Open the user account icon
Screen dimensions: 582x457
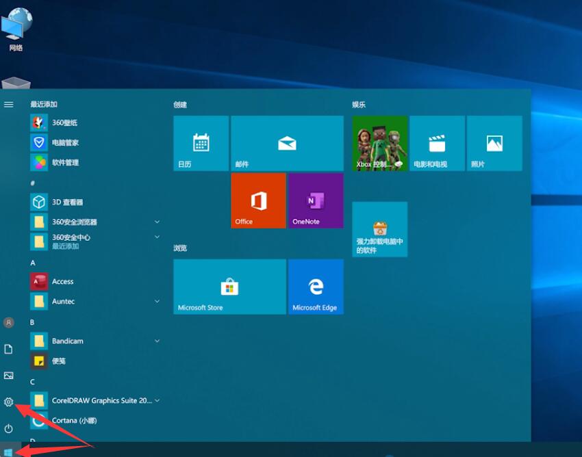tap(8, 322)
